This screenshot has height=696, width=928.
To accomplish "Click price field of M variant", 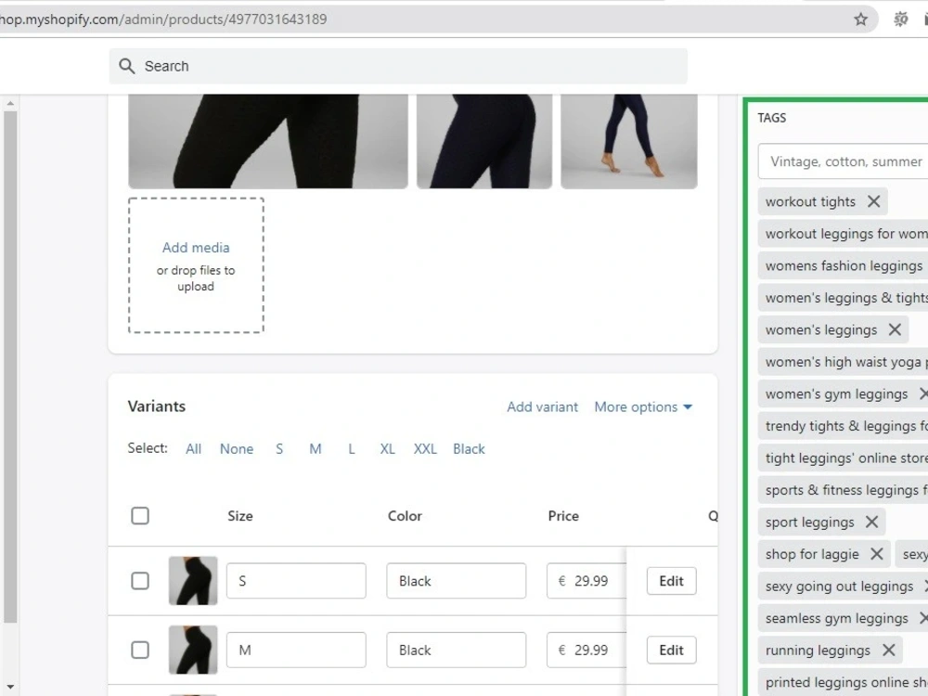I will (x=586, y=650).
